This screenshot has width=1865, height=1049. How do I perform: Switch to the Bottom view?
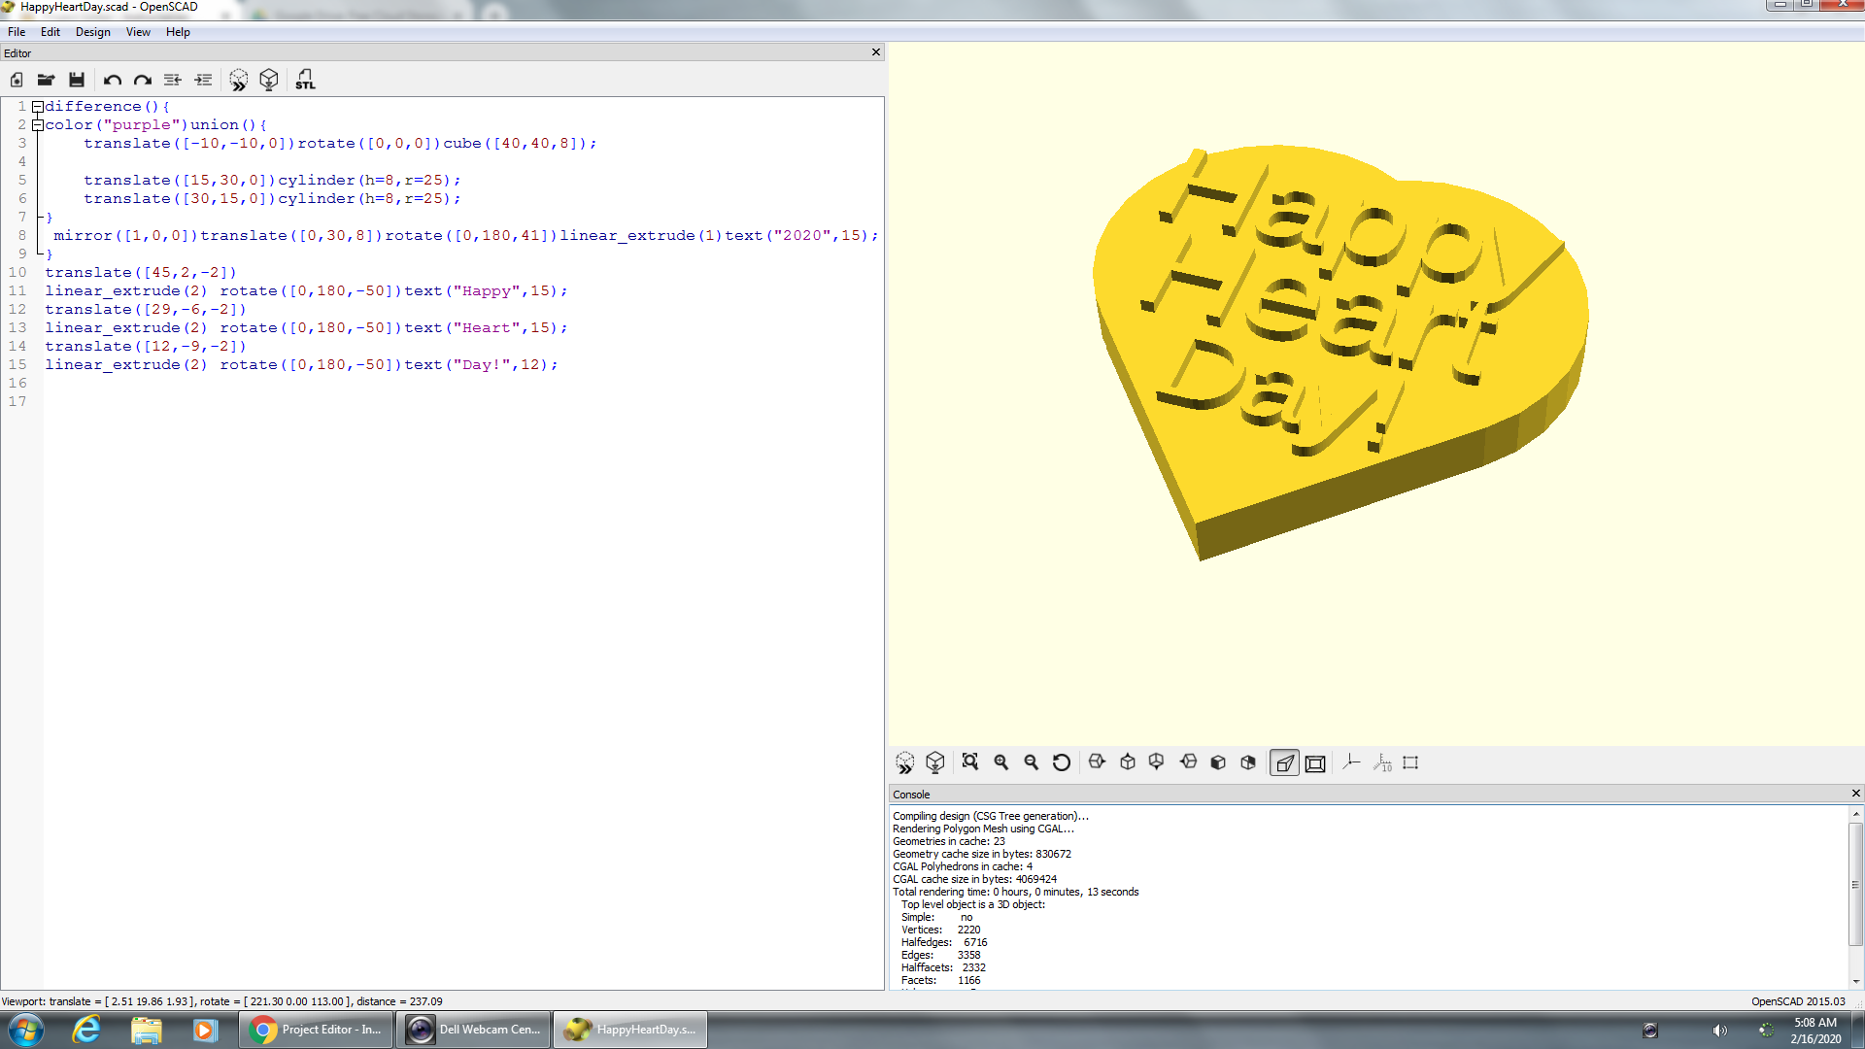coord(1157,762)
